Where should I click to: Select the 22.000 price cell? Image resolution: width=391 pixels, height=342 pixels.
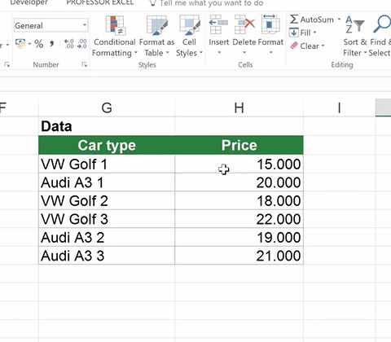(239, 219)
